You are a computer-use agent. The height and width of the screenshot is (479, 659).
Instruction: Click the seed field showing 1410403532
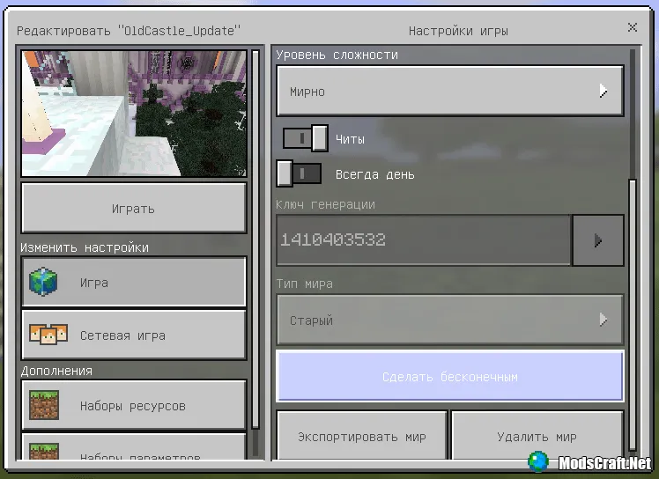423,239
